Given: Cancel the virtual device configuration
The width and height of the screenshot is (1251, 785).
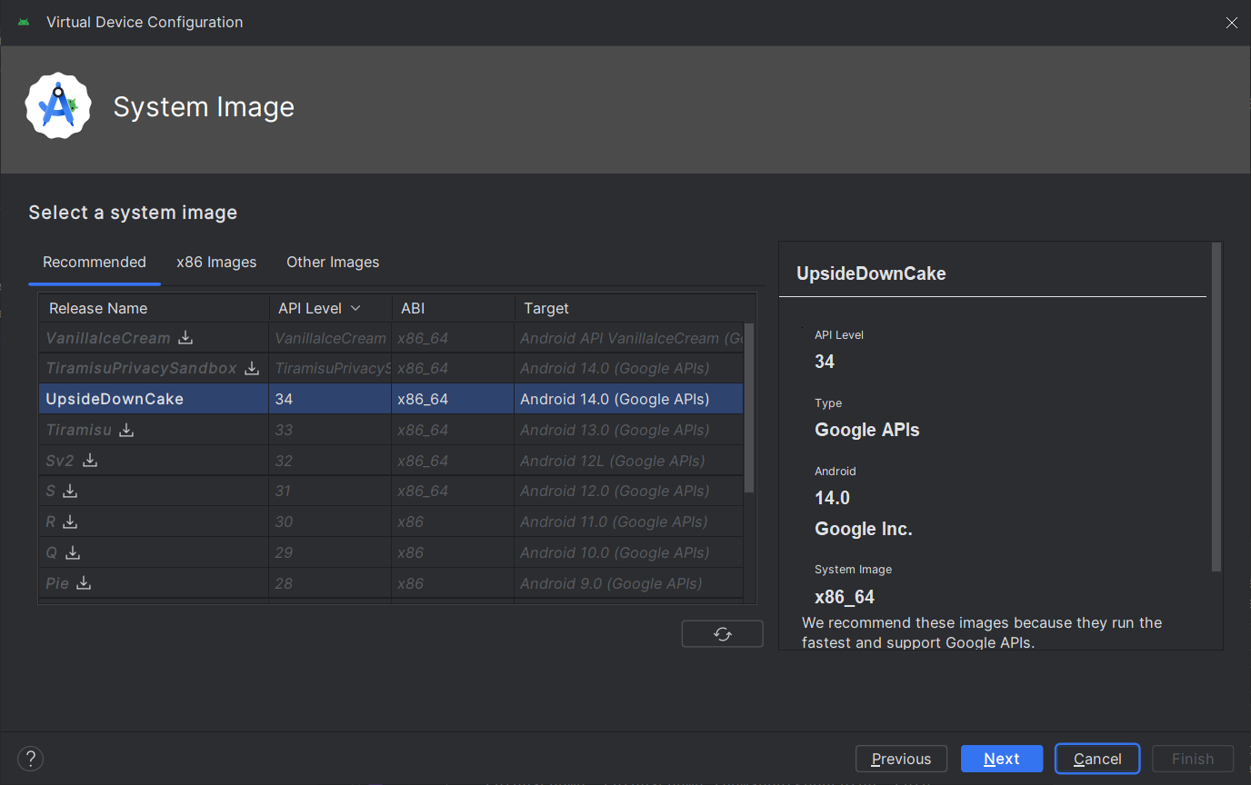Looking at the screenshot, I should tap(1096, 759).
